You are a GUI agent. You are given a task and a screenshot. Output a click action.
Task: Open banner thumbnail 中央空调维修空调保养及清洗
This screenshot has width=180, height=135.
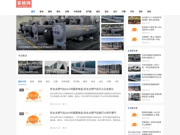(x=112, y=30)
